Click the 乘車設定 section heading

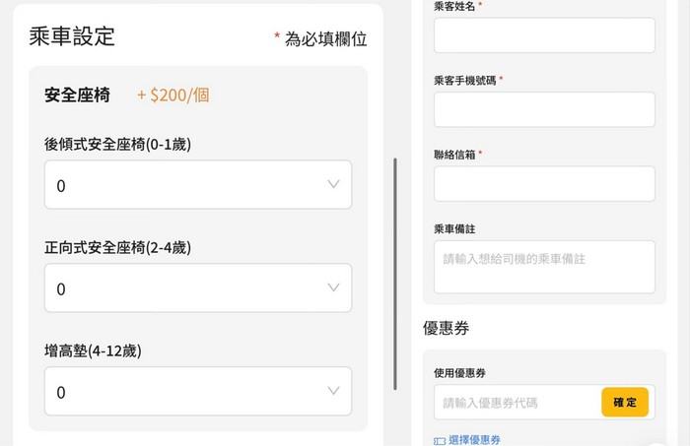click(x=72, y=37)
